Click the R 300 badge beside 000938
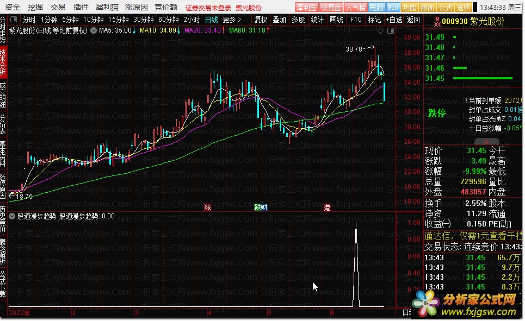 click(437, 22)
